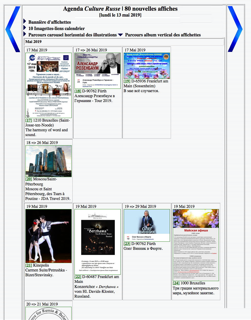Click the large blue left arrow

[x=13, y=29]
